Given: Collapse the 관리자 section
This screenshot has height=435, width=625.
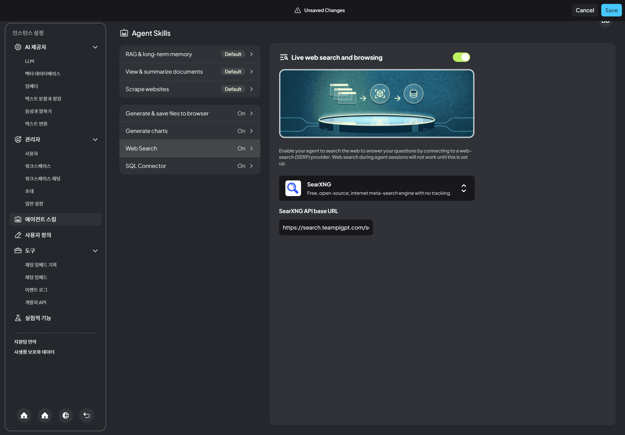Looking at the screenshot, I should pos(95,139).
